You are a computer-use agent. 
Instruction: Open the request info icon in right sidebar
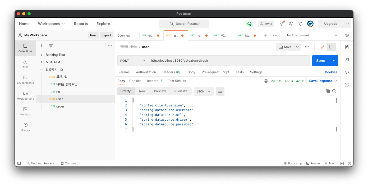point(347,85)
